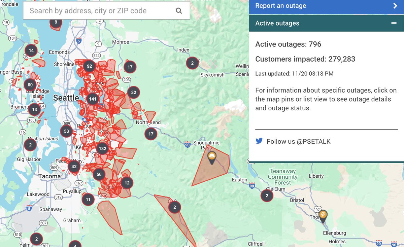Open the 2 outage cluster near Vashon Island
404x247 pixels.
coord(30,145)
